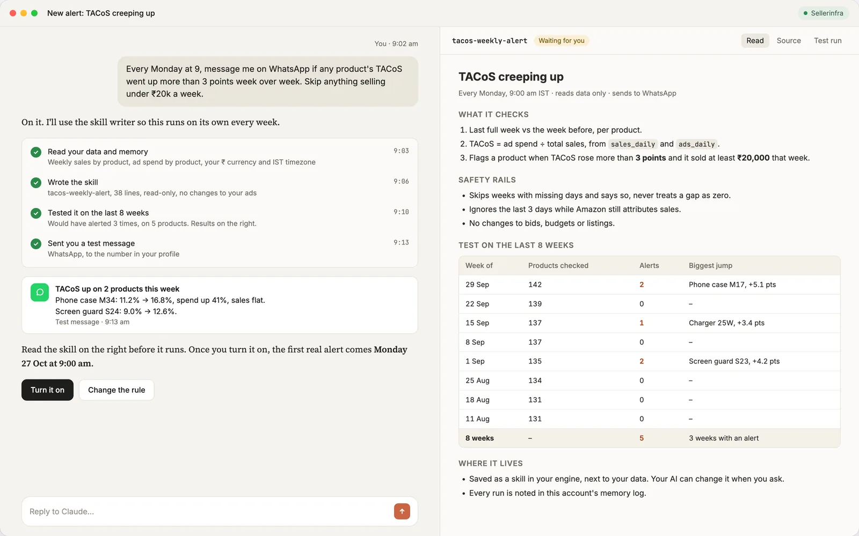Switch to the Read tab
This screenshot has width=859, height=536.
click(x=755, y=41)
